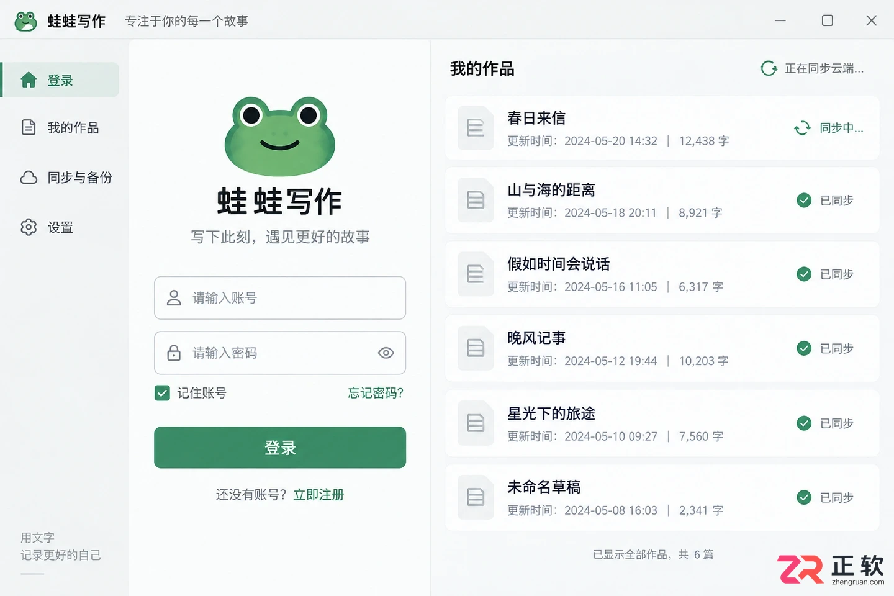Open the work titled 春日来信
The height and width of the screenshot is (596, 894).
click(x=536, y=118)
